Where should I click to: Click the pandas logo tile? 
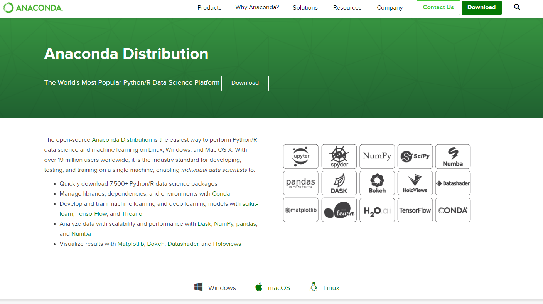coord(301,183)
